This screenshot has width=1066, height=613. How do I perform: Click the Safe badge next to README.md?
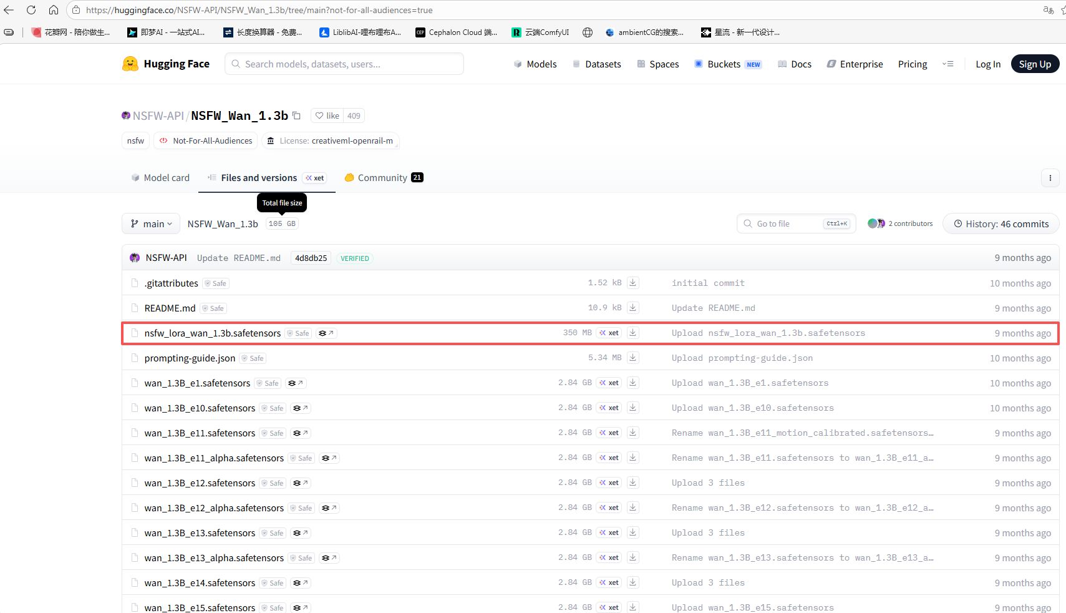pos(213,308)
